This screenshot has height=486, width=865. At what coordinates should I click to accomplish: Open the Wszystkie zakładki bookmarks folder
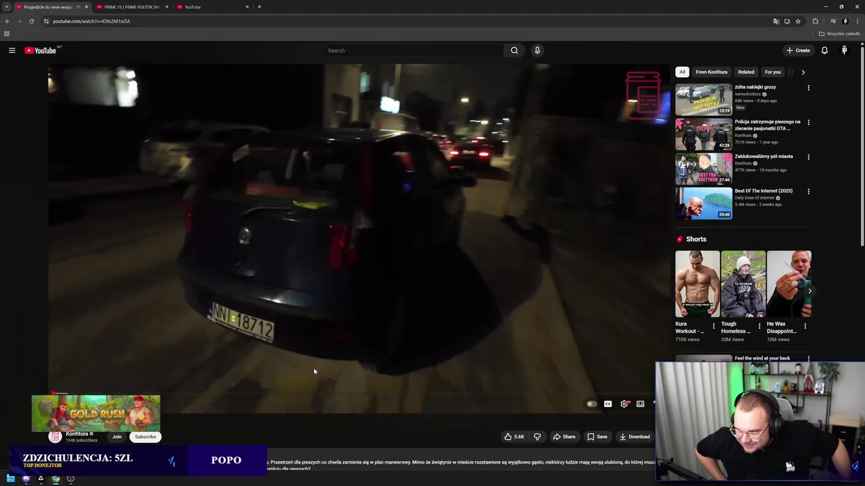pos(839,34)
